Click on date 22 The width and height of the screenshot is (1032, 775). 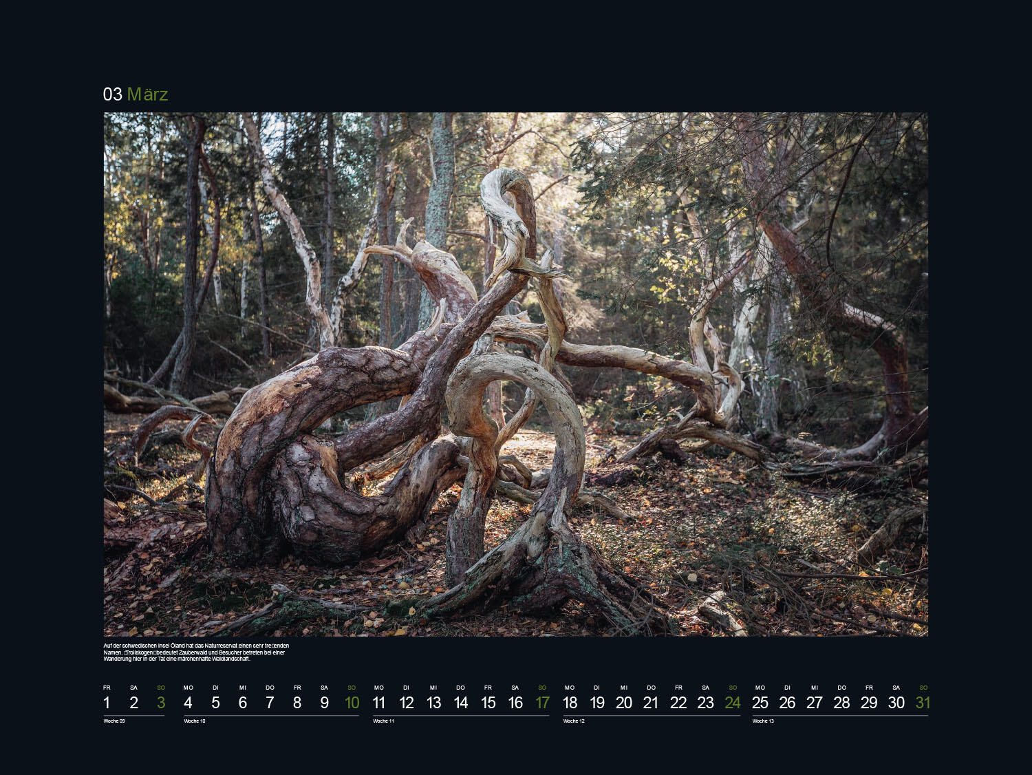(678, 703)
